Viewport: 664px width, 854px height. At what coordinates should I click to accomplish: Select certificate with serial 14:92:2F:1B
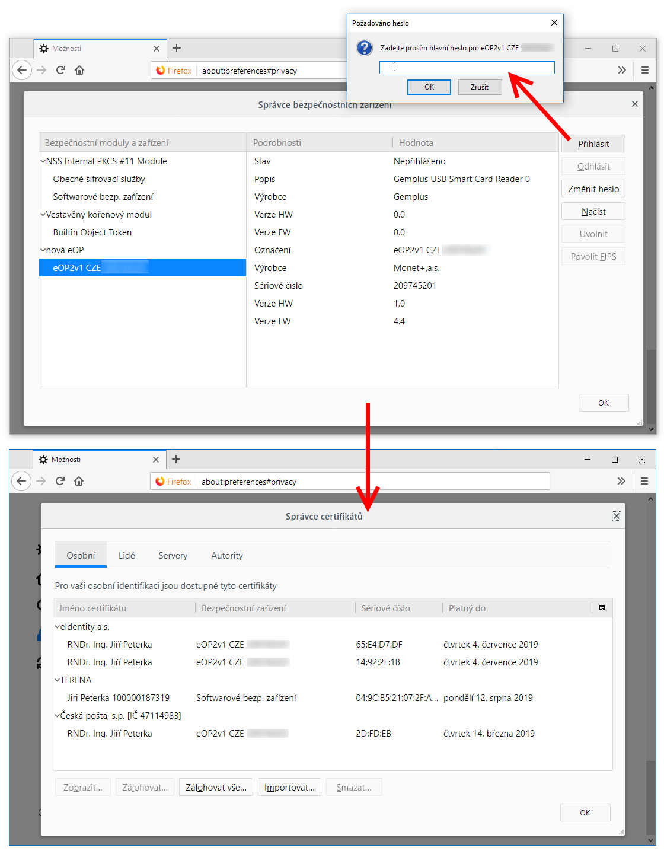[x=333, y=662]
